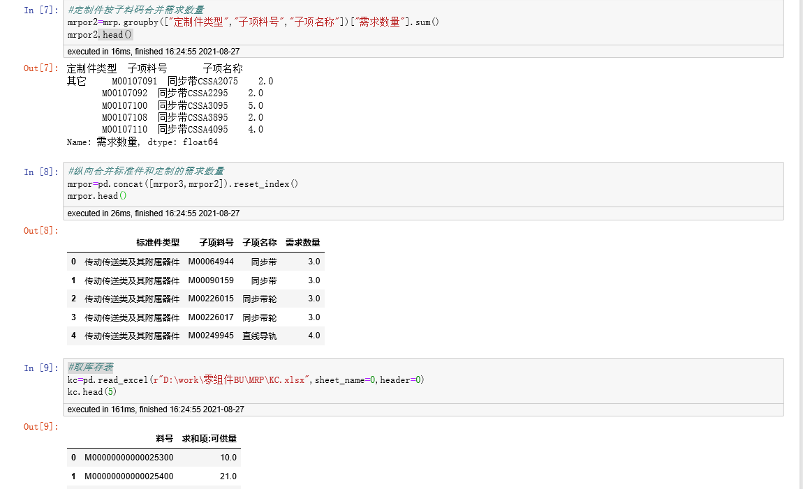Viewport: 803px width, 489px height.
Task: Click the 需求数量 column header
Action: coord(302,242)
